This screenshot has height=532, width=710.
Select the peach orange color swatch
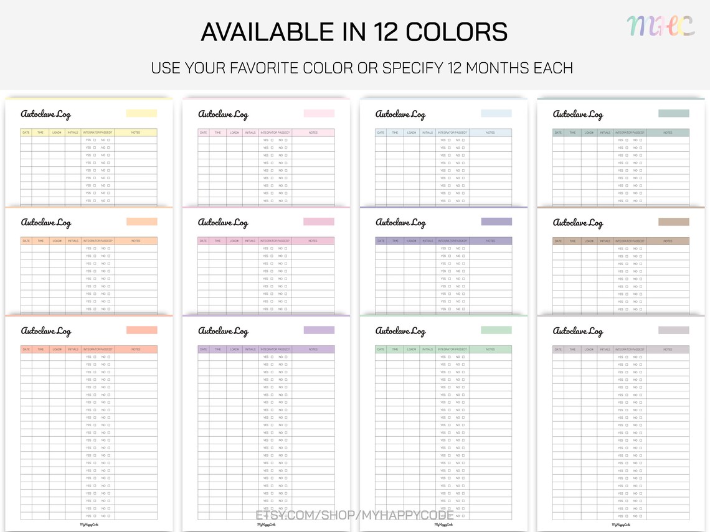click(142, 222)
